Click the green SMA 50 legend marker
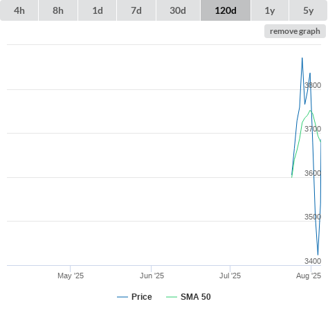The height and width of the screenshot is (315, 328). (172, 297)
